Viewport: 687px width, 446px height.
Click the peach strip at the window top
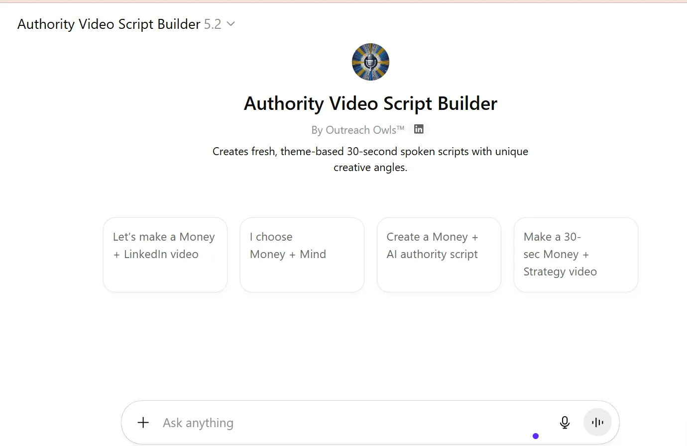click(x=343, y=1)
